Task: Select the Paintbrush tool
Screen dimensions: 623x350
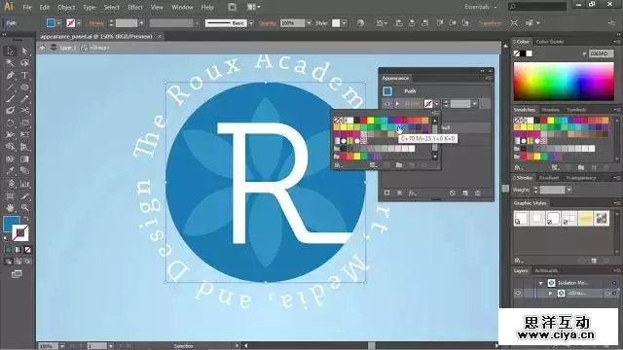Action: 10,99
